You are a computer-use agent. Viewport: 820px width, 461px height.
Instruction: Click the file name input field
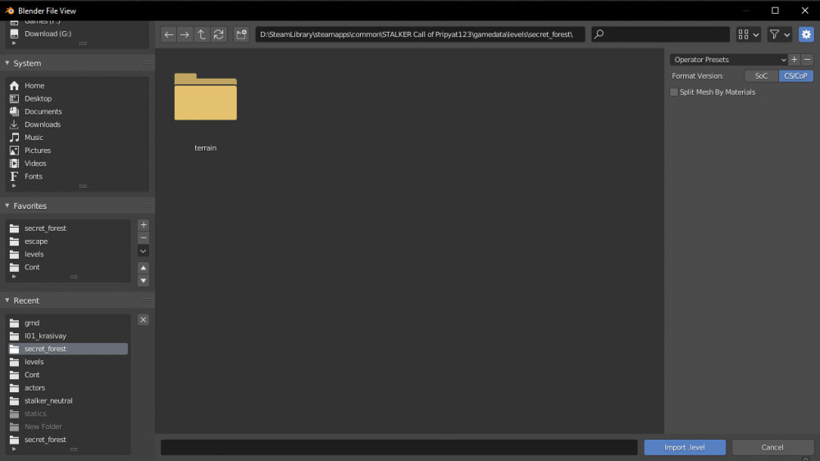point(399,447)
